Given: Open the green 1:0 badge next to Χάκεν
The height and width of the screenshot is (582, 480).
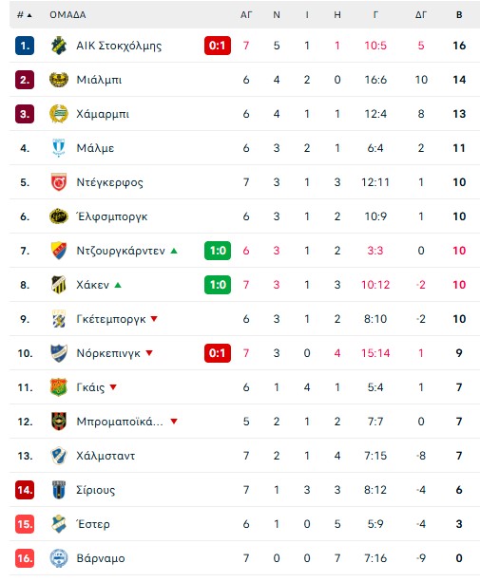Looking at the screenshot, I should (x=218, y=285).
